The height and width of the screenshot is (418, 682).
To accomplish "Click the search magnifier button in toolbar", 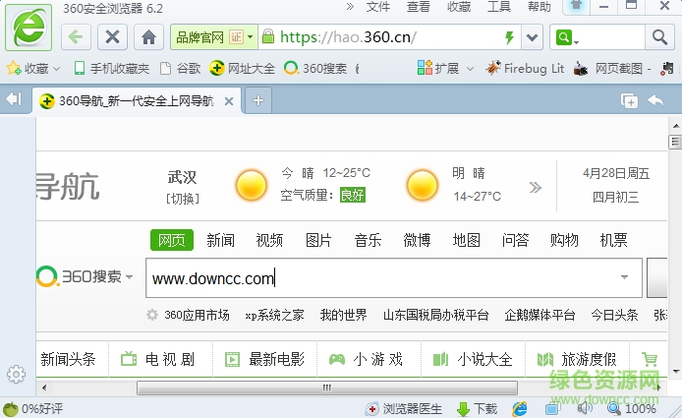I will [x=657, y=37].
